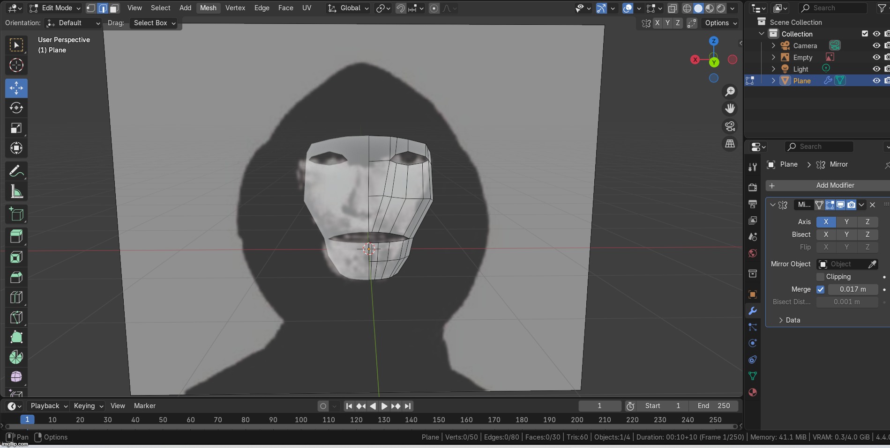The height and width of the screenshot is (448, 890).
Task: Select the Select Box tool in toolbar
Action: coord(16,45)
